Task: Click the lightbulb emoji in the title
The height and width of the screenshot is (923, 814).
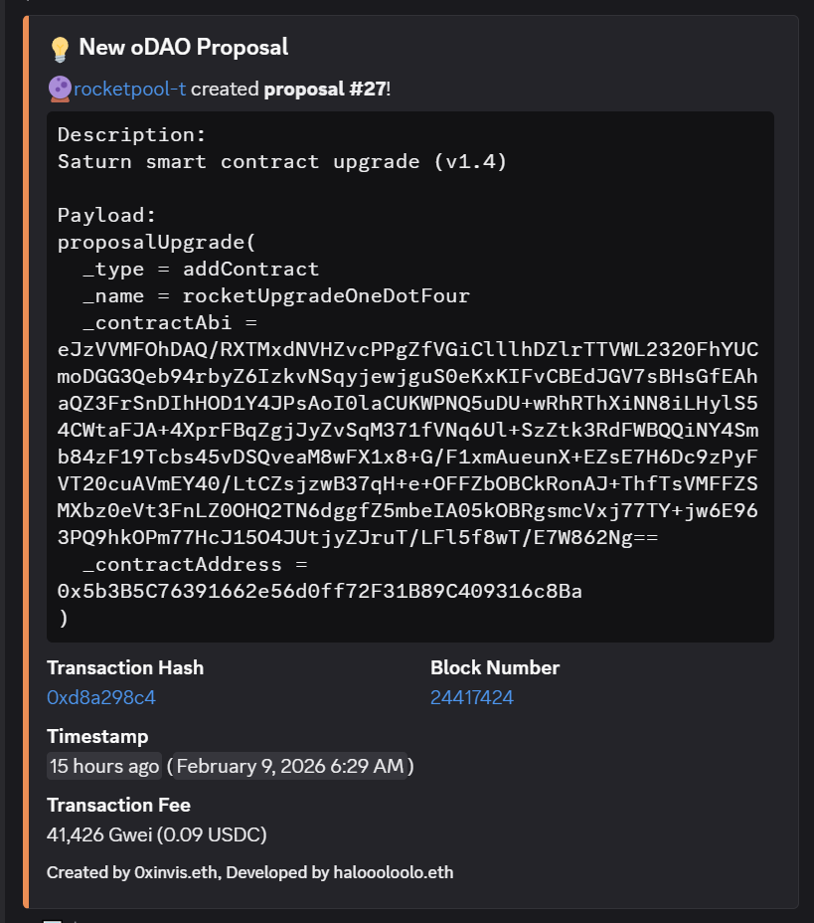Action: pos(60,48)
